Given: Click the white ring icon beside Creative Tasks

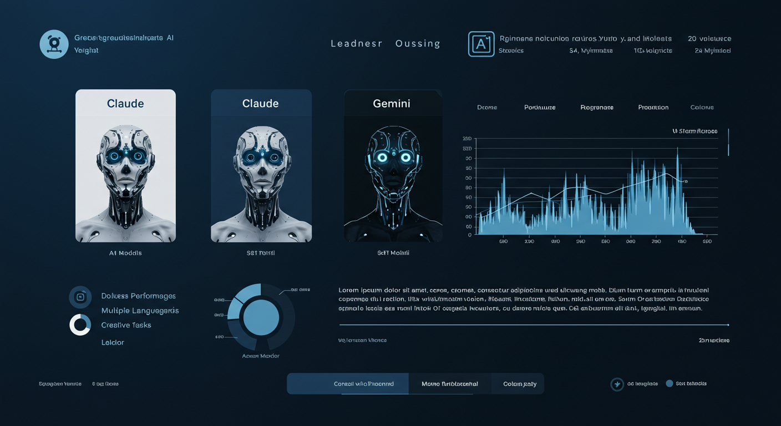Looking at the screenshot, I should tap(80, 324).
